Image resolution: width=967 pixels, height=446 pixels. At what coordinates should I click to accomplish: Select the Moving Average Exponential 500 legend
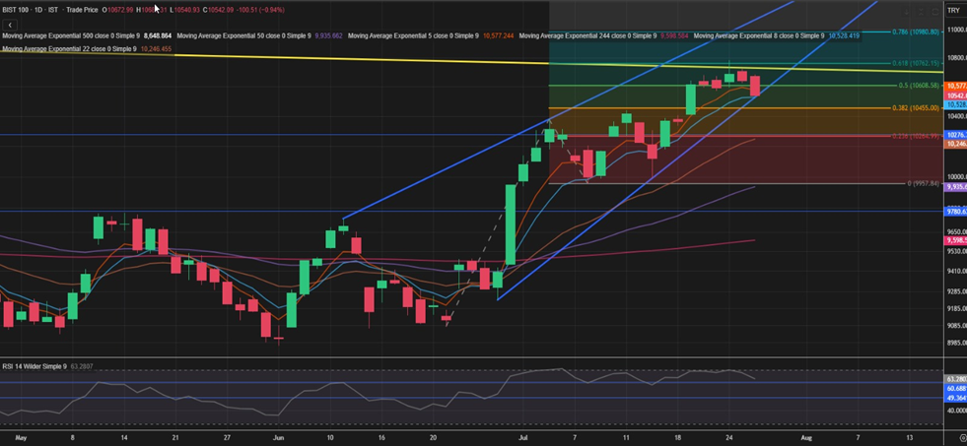coord(71,35)
